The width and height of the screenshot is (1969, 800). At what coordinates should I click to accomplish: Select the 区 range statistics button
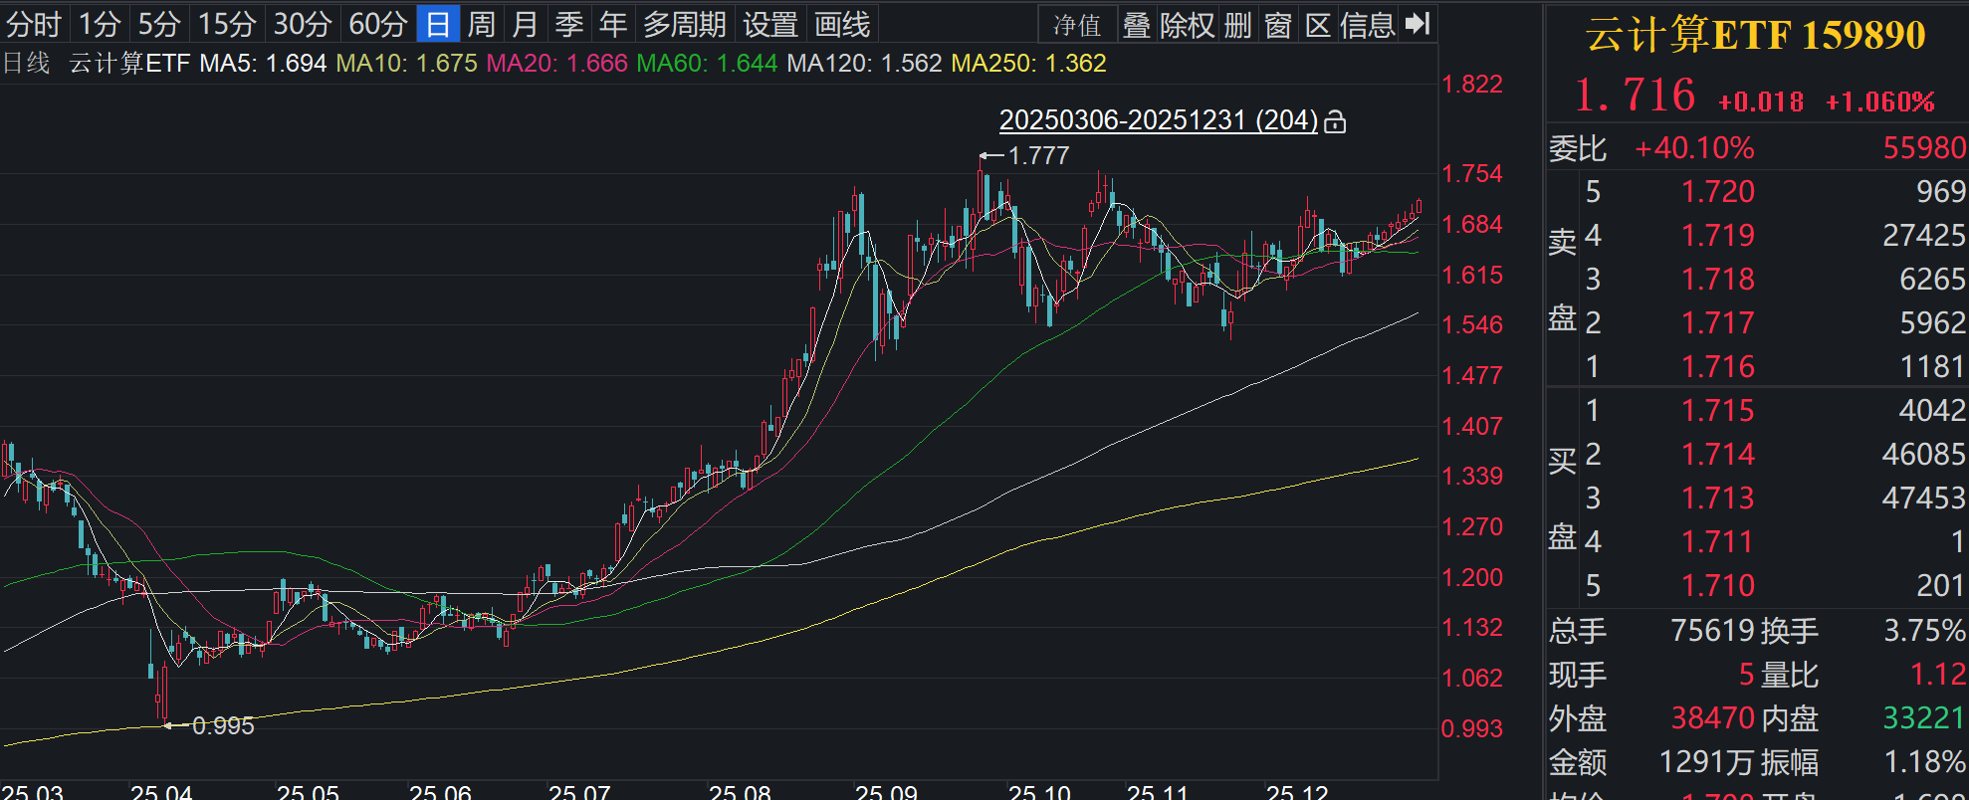pyautogui.click(x=1317, y=25)
